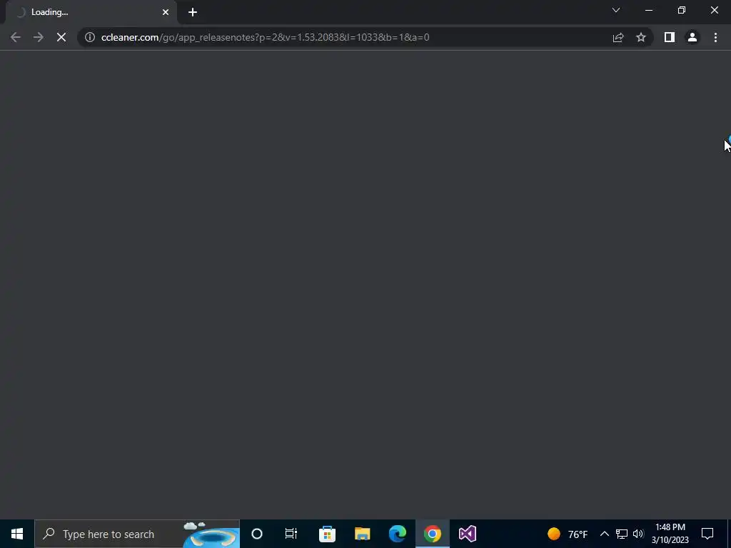
Task: Open network status icon
Action: pos(622,534)
